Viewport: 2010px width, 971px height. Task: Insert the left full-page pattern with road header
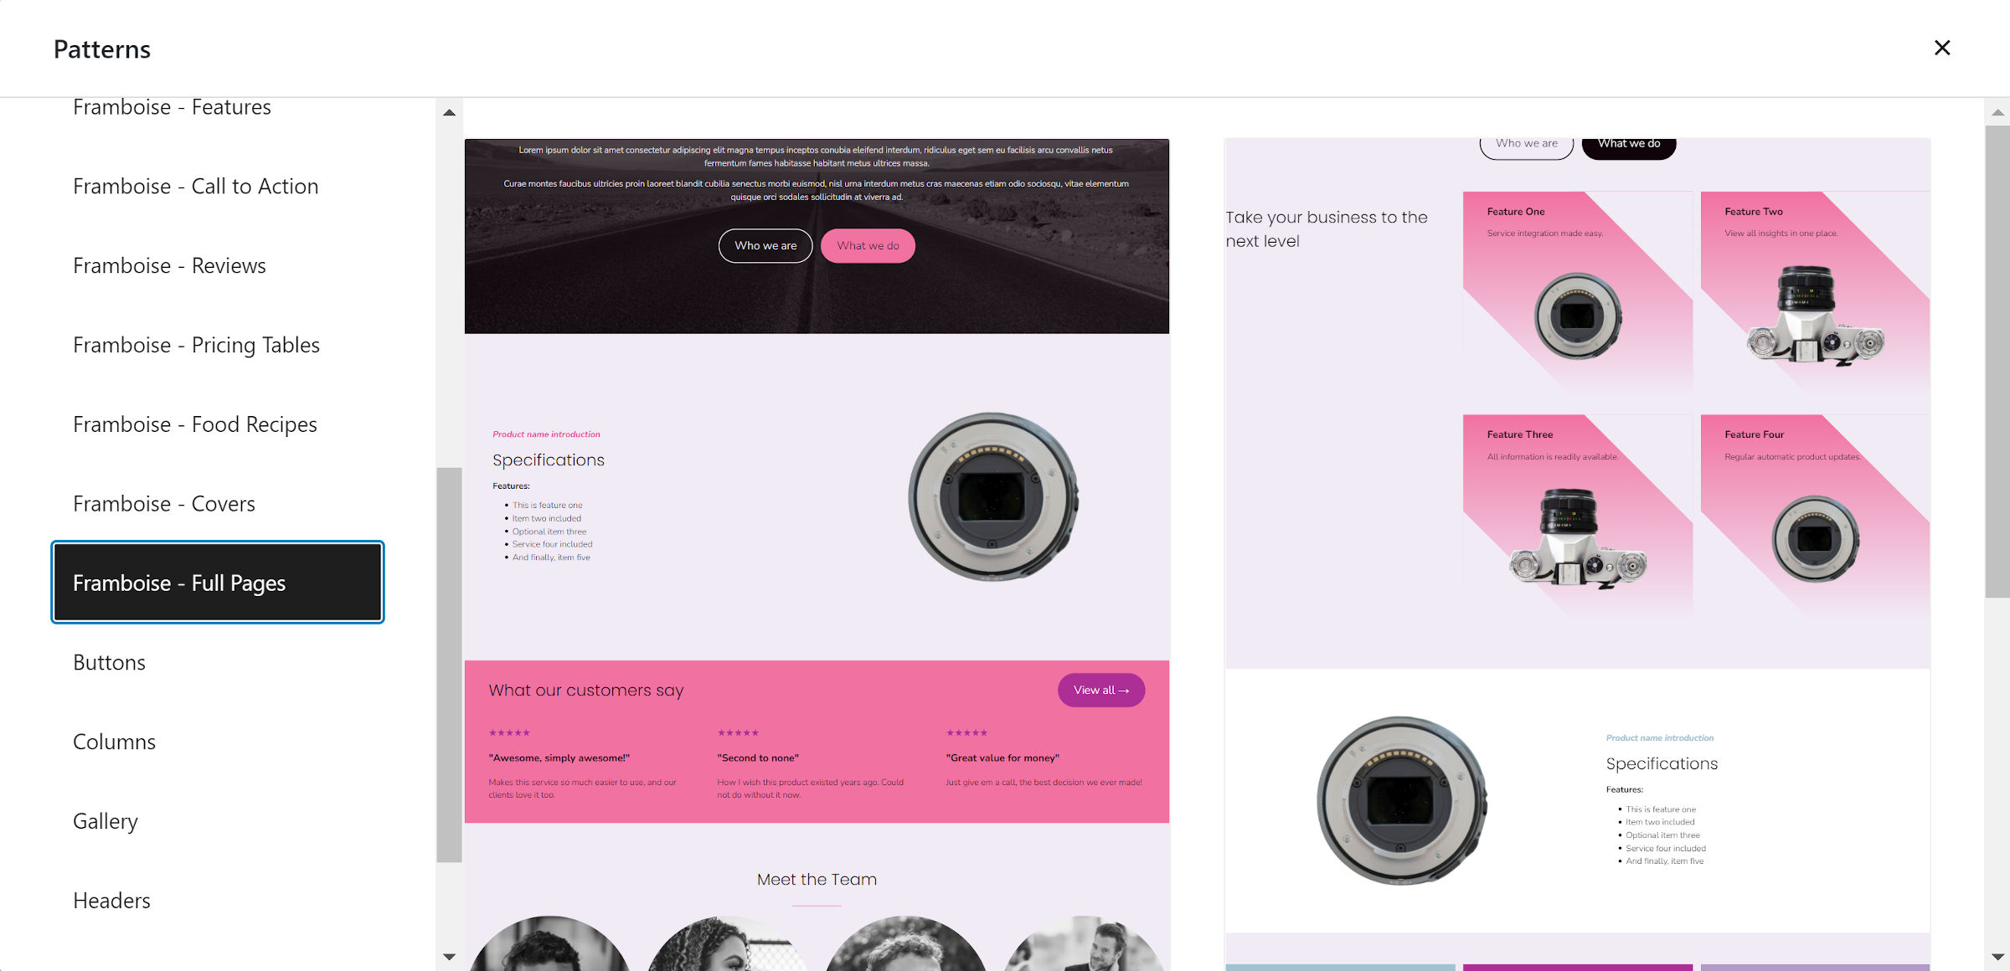[817, 554]
